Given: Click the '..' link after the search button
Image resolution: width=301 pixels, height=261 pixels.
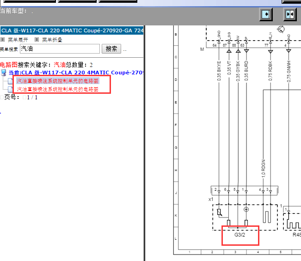Looking at the screenshot, I should (x=125, y=50).
